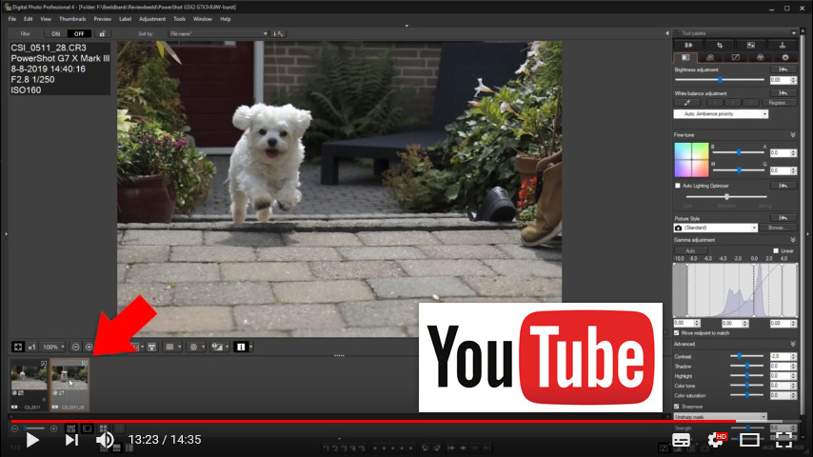Collapse the Advanced section

pyautogui.click(x=792, y=344)
